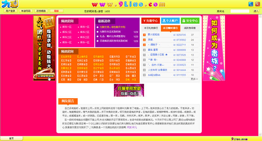This screenshot has height=141, width=262.
Task: Open 娱乐三区 in the right column
Action: click(85, 37)
